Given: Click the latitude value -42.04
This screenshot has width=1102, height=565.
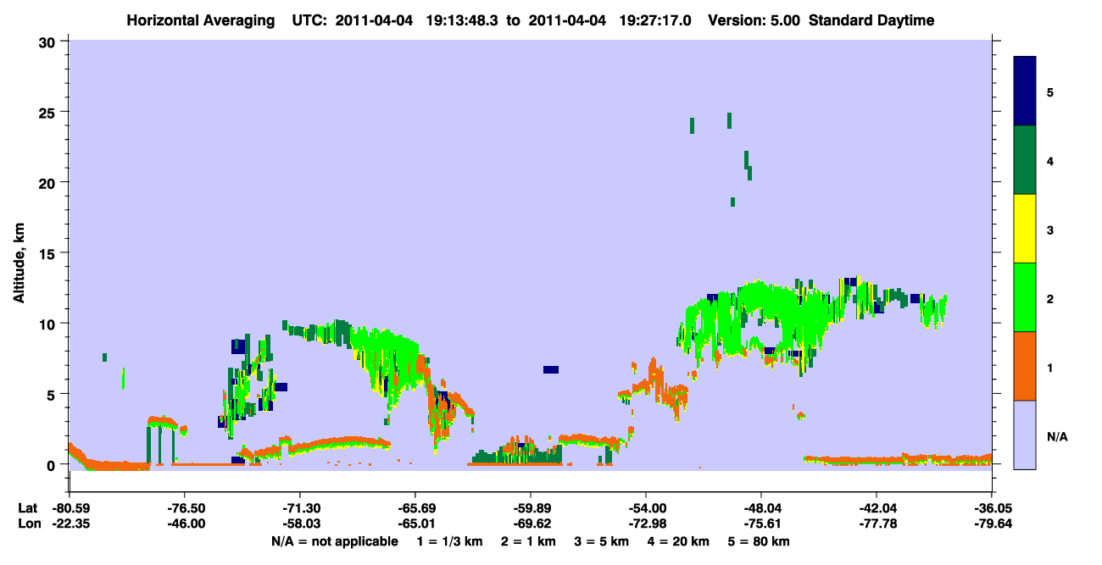Looking at the screenshot, I should 876,507.
